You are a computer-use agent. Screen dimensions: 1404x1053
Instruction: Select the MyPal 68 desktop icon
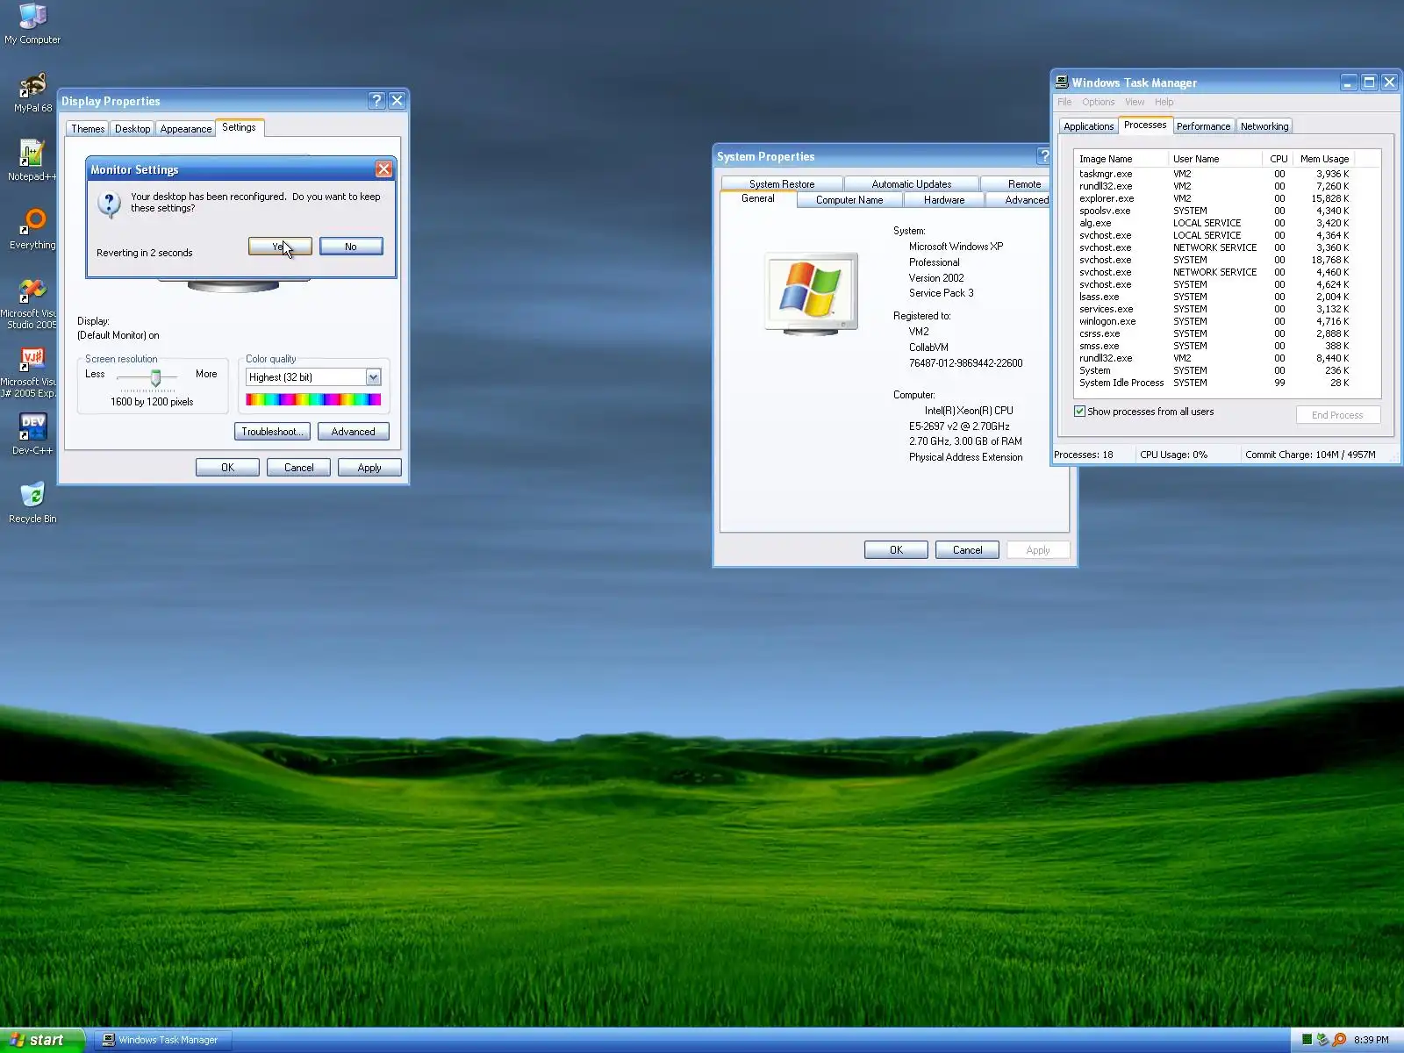pos(32,93)
